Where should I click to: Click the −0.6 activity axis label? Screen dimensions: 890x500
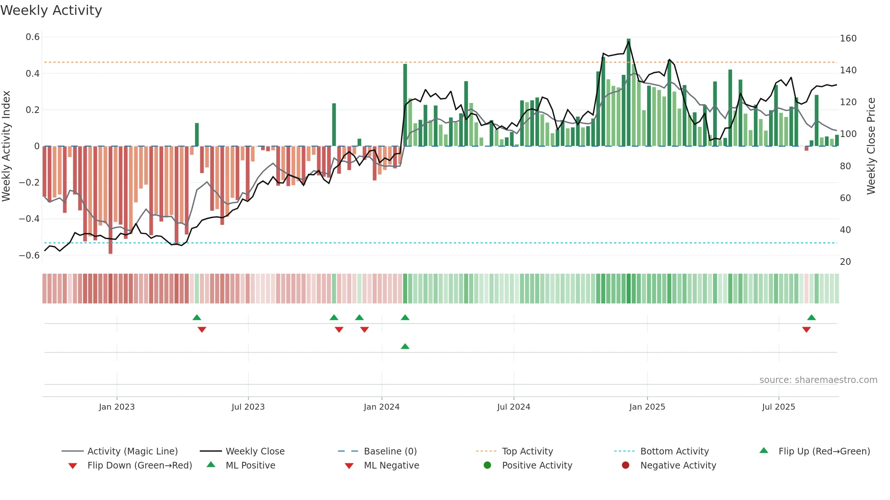coord(29,256)
